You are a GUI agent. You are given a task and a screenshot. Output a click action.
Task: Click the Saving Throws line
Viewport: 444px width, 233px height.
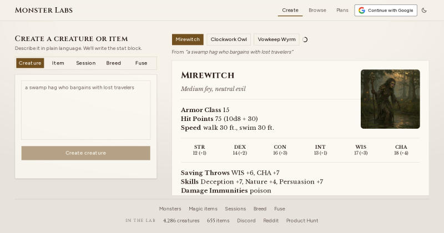tap(230, 173)
